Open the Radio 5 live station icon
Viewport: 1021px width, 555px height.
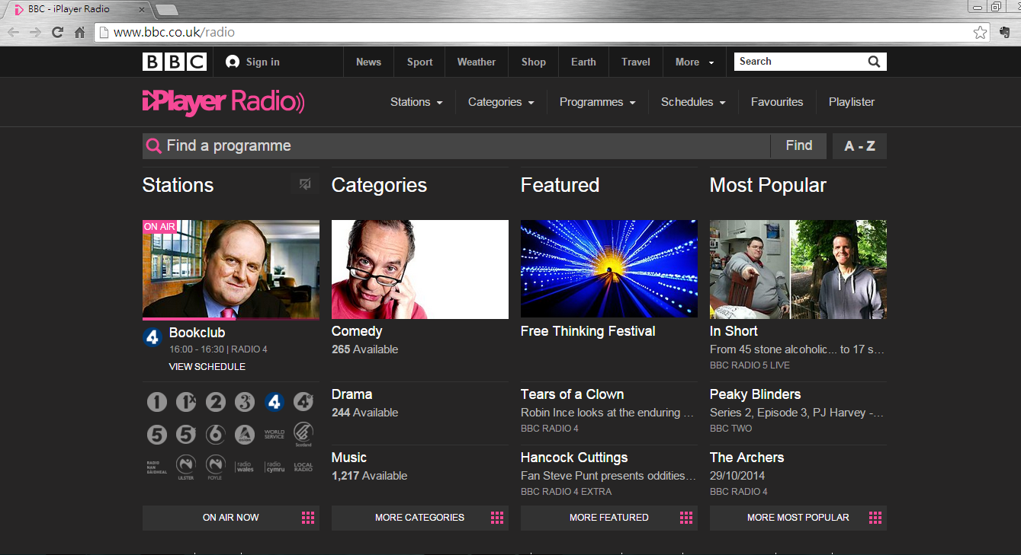(x=157, y=434)
